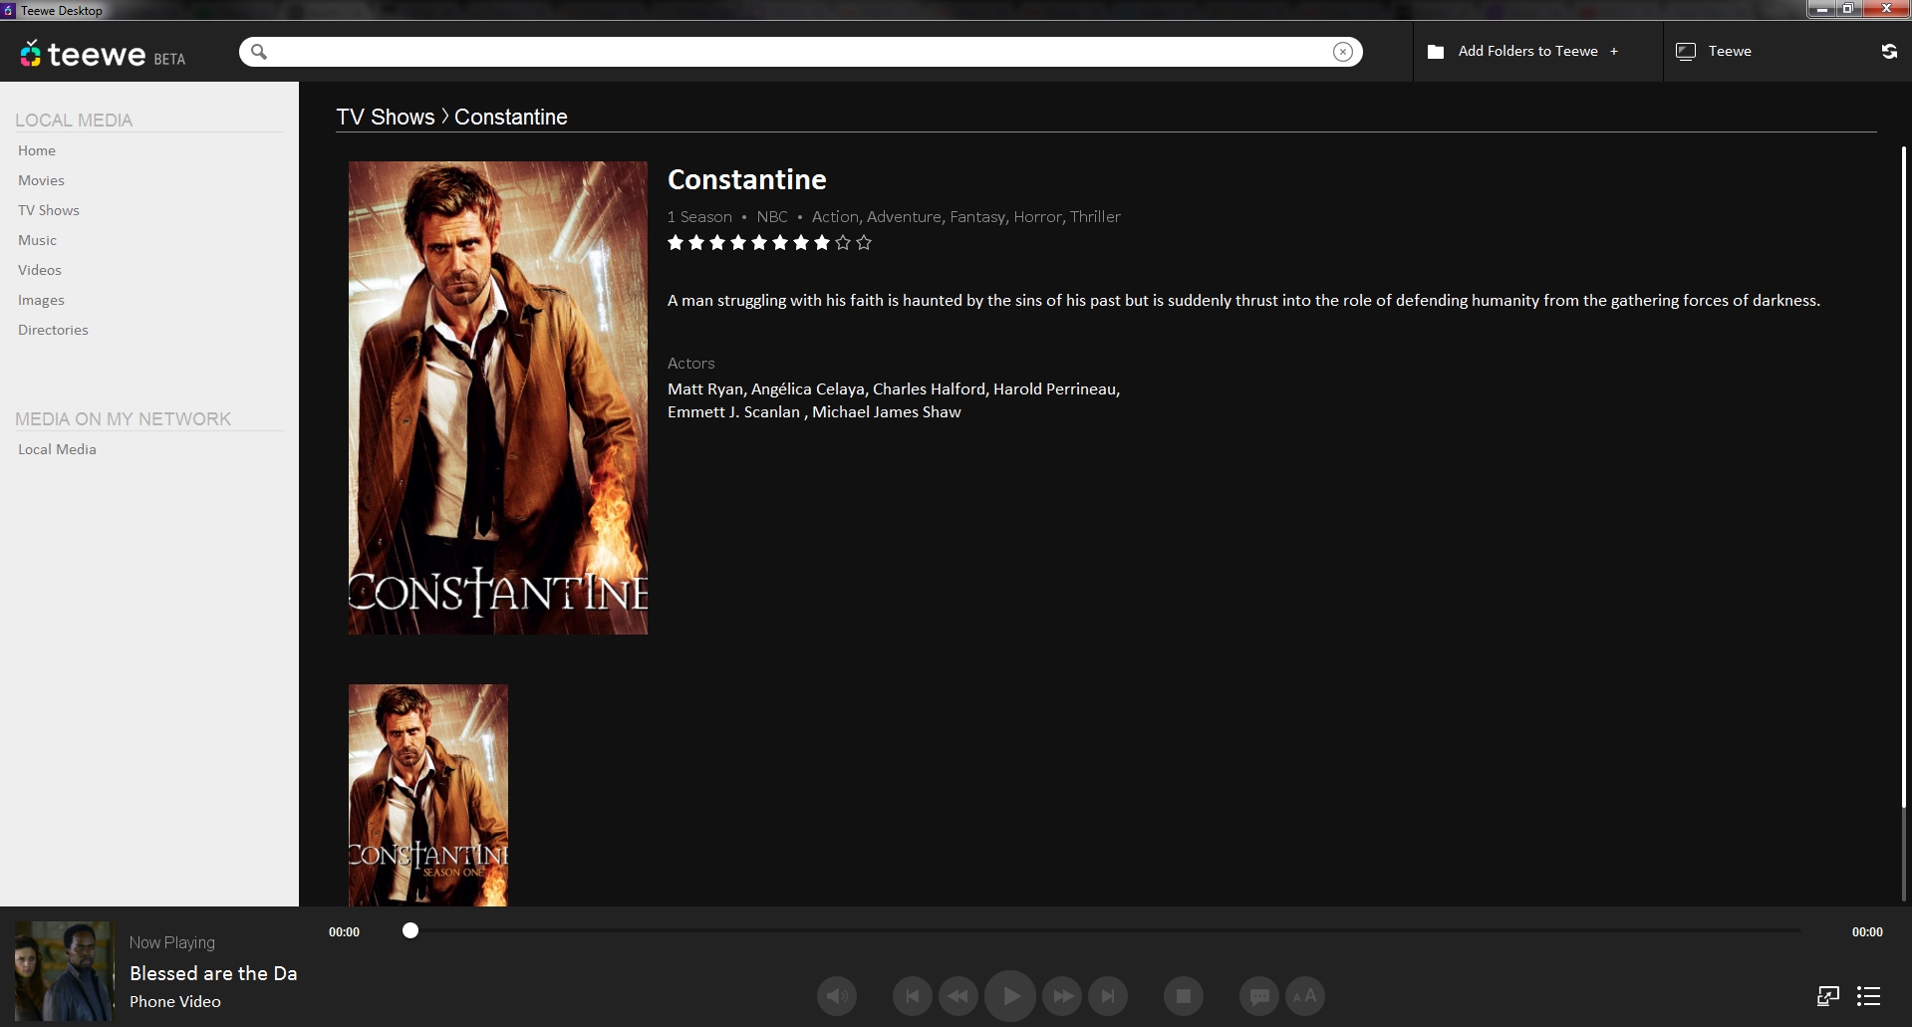Stop playback with the stop button

pos(1184,996)
